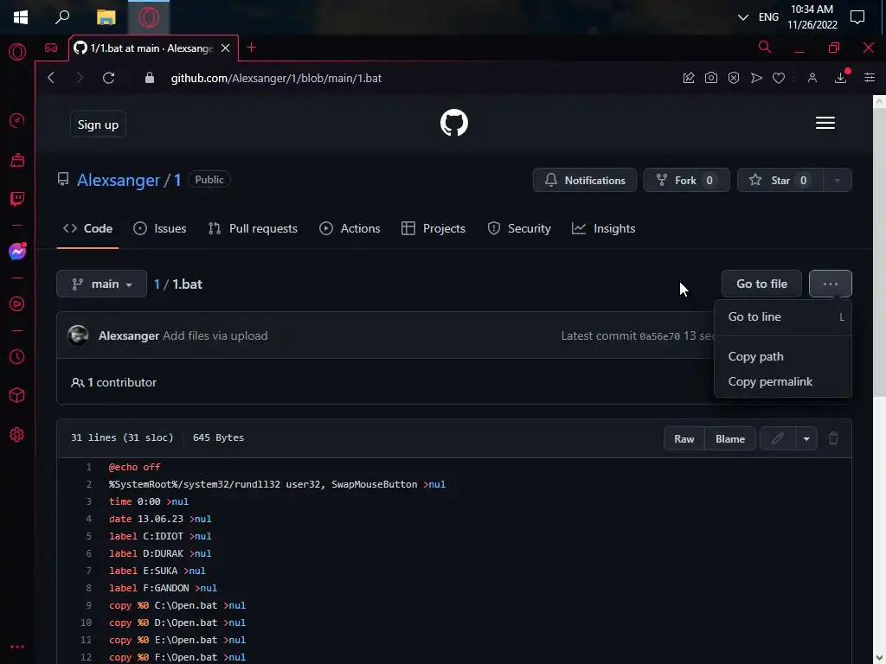Image resolution: width=886 pixels, height=664 pixels.
Task: Open Add files via upload commit message
Action: pyautogui.click(x=215, y=335)
